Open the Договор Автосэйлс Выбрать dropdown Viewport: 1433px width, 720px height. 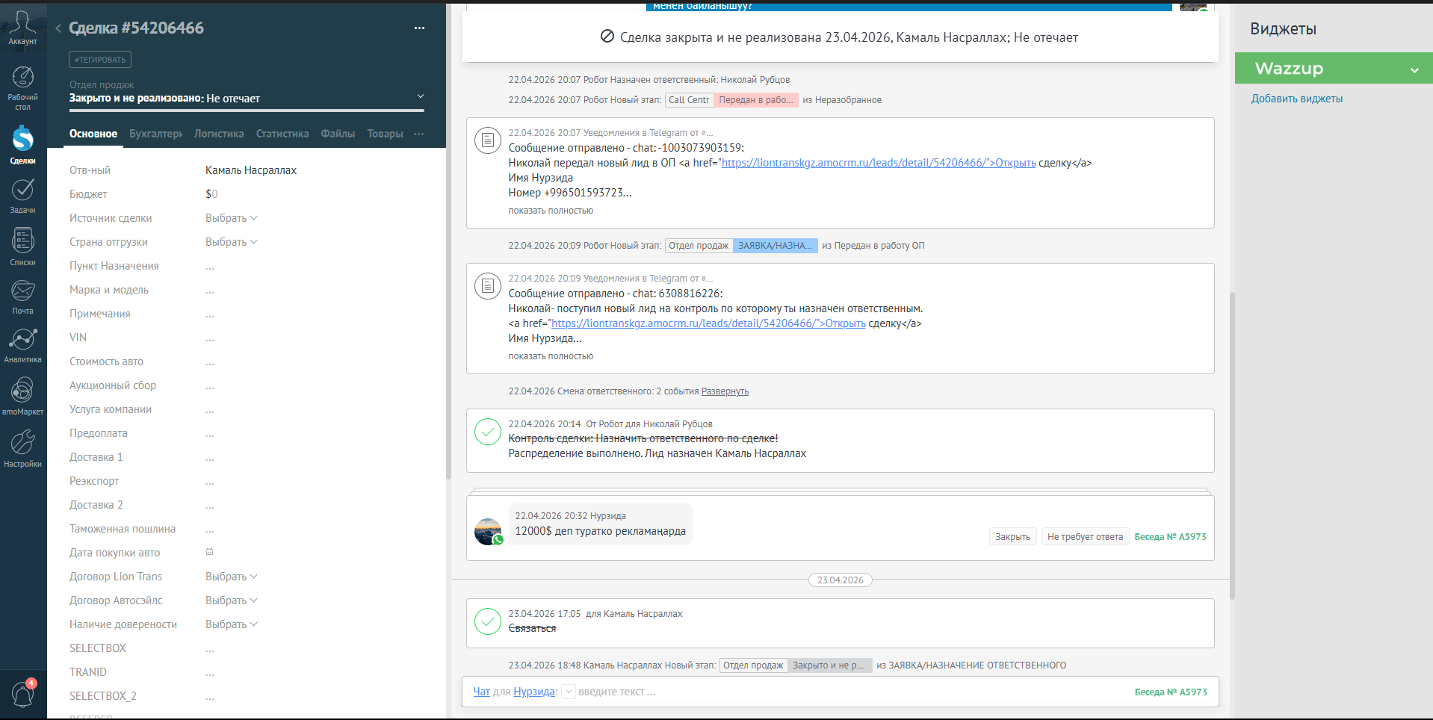point(231,600)
